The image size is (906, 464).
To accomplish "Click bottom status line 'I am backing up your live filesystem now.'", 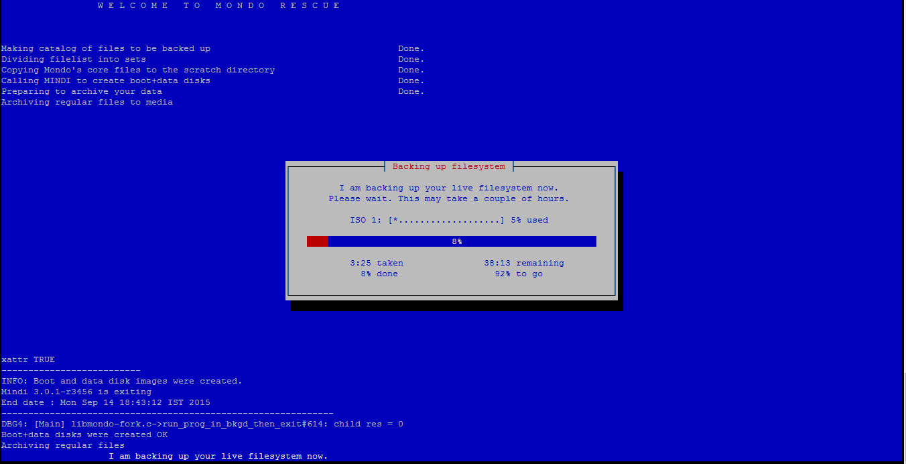I will coord(218,456).
